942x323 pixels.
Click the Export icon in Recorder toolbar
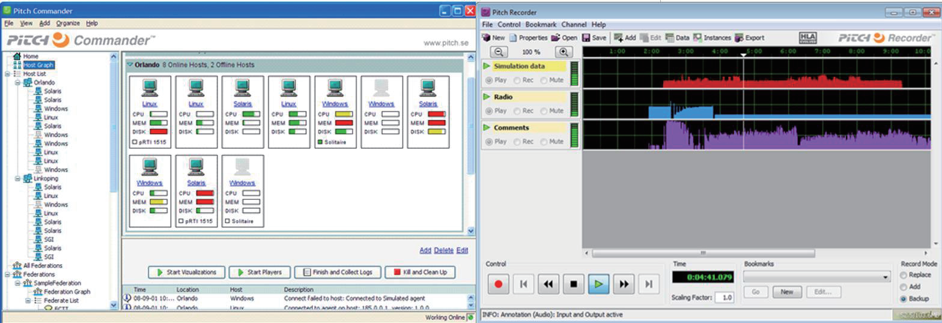click(x=739, y=37)
